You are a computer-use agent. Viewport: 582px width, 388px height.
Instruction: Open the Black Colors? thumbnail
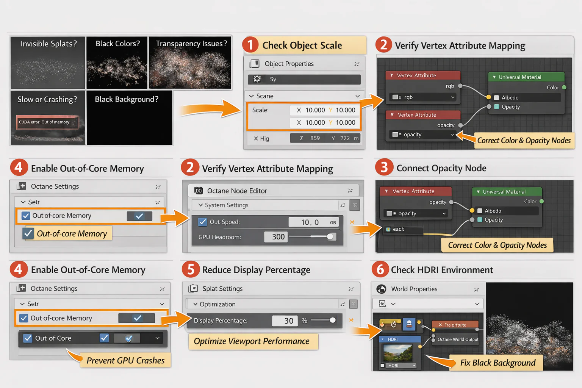pos(117,63)
